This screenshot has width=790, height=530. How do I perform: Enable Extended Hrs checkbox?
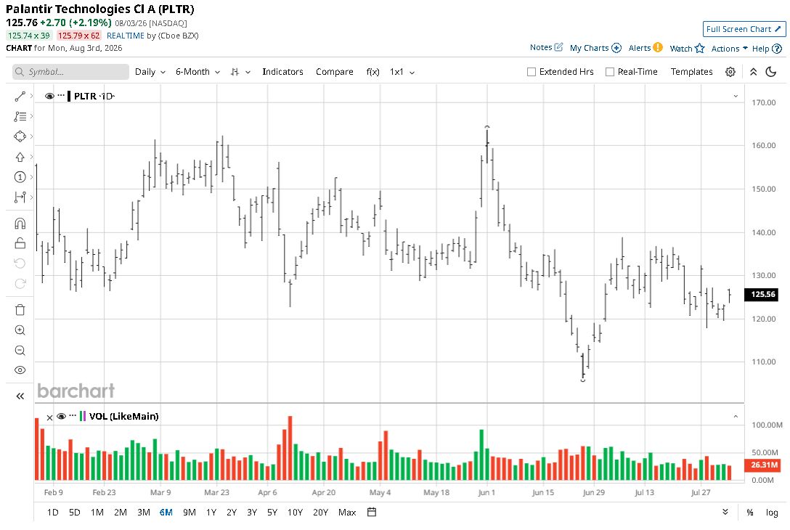pyautogui.click(x=531, y=72)
